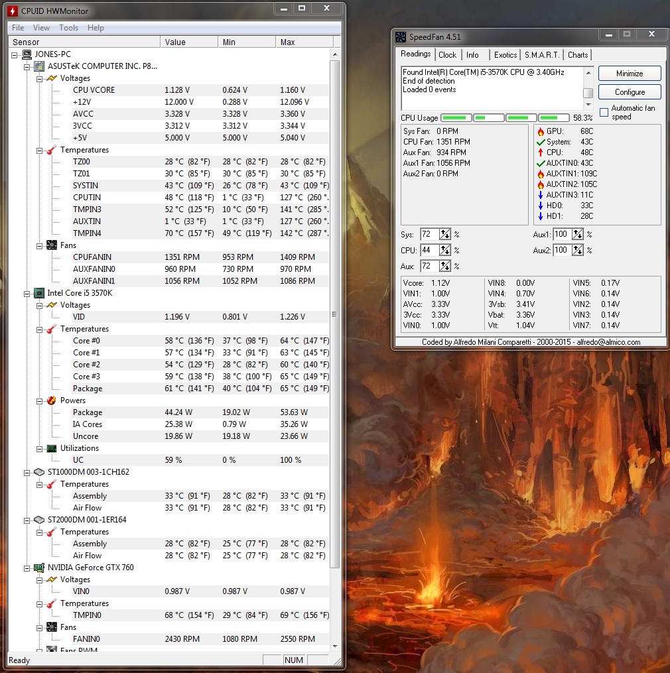Click the NVIDIA GeForce GTX 760 card icon
This screenshot has width=670, height=673.
(x=39, y=568)
